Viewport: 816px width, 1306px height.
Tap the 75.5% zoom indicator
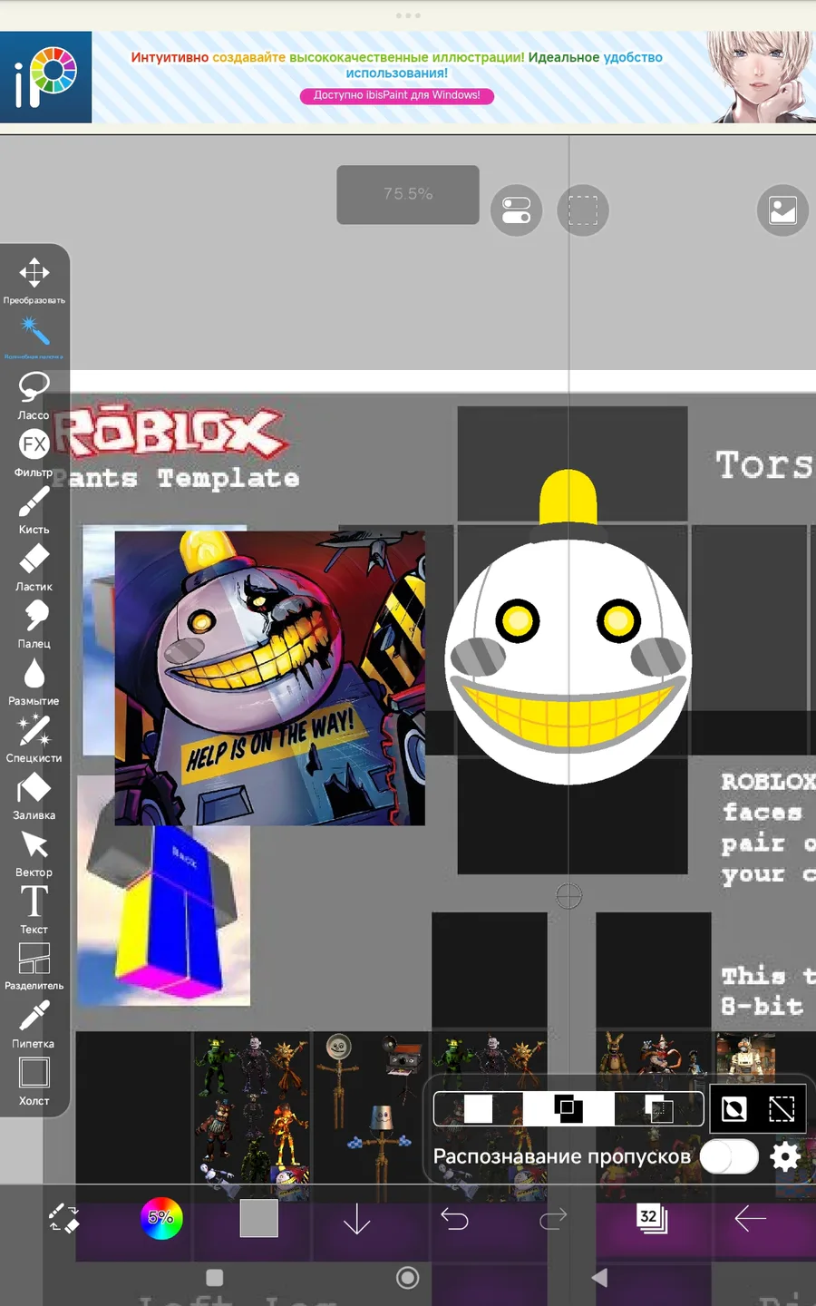408,194
